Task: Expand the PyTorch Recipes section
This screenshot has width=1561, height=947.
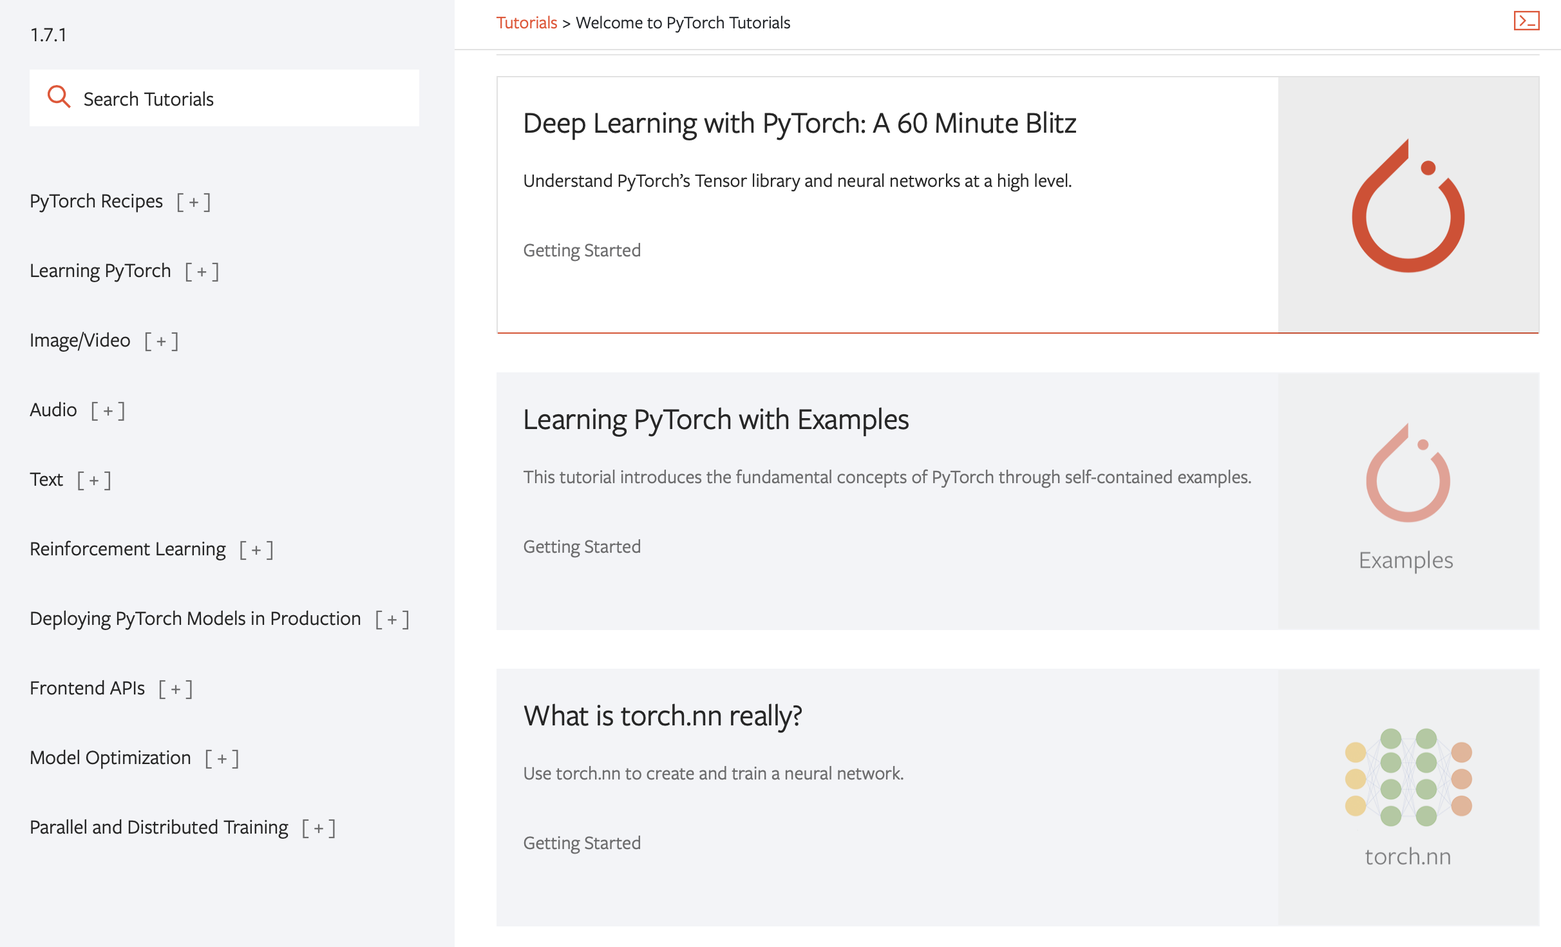Action: coord(193,202)
